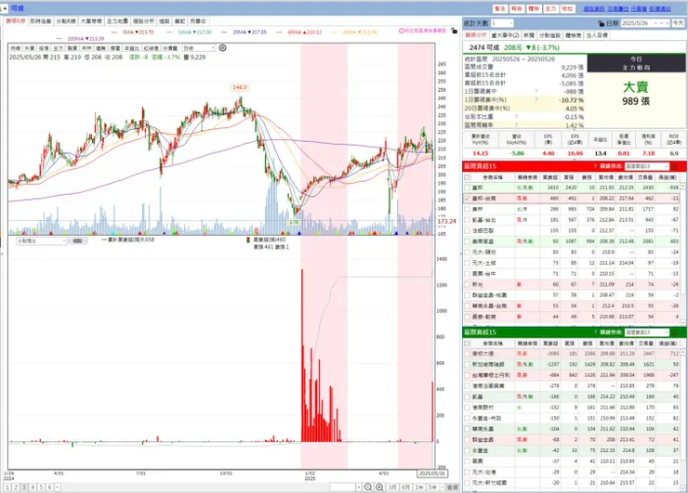
Task: Click the 台灣摩根士丹利 seller name
Action: click(x=491, y=375)
